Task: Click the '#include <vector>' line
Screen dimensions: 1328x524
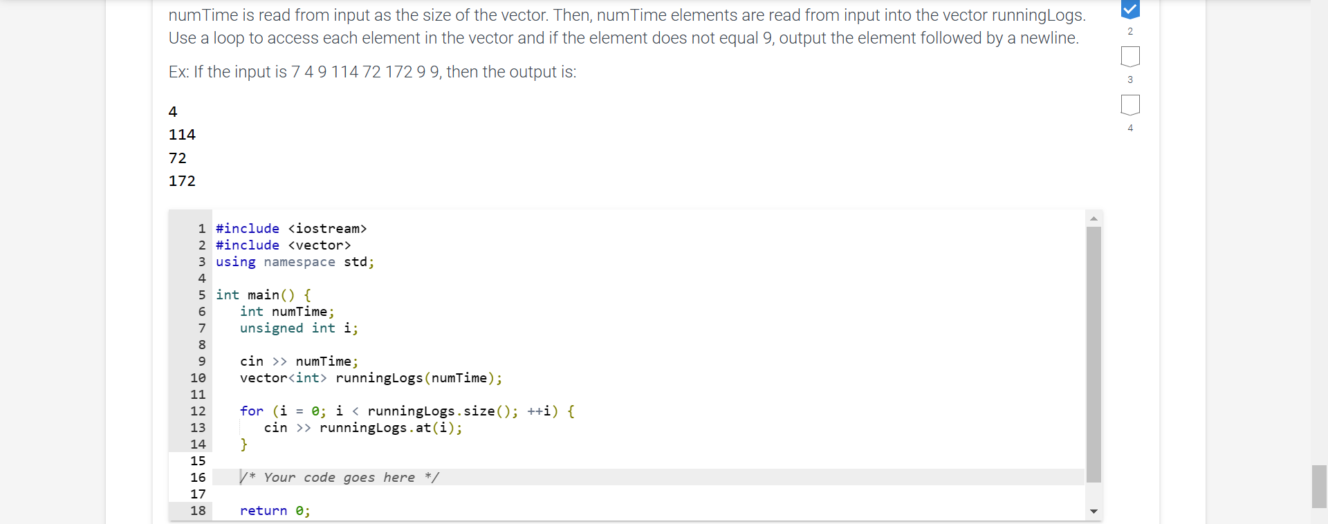Action: pyautogui.click(x=284, y=245)
